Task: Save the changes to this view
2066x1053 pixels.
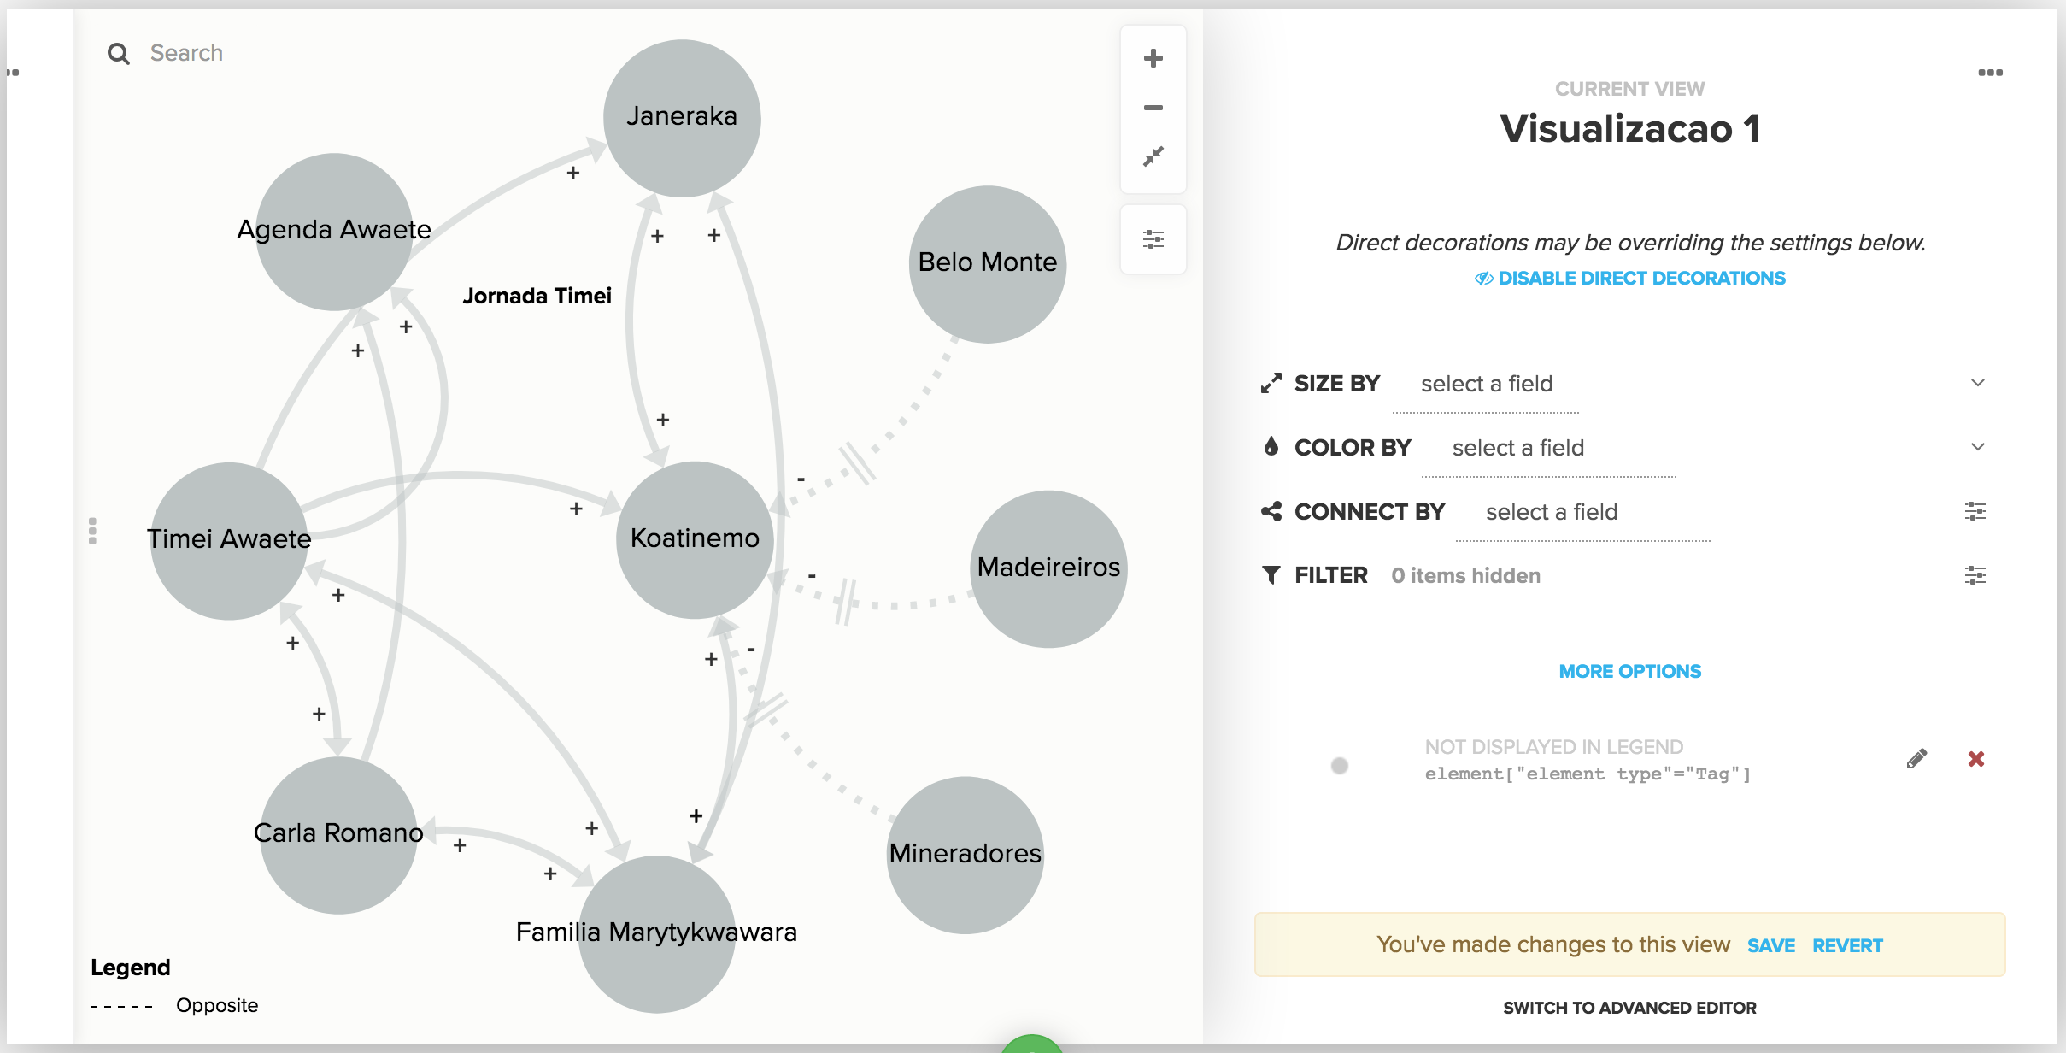Action: pyautogui.click(x=1770, y=945)
